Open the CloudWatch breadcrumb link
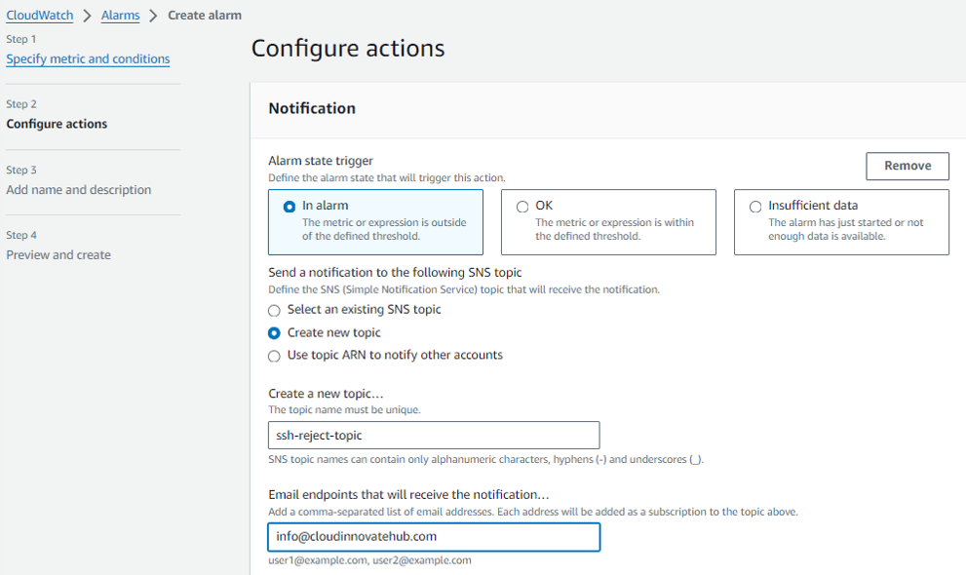The height and width of the screenshot is (575, 966). pos(39,16)
